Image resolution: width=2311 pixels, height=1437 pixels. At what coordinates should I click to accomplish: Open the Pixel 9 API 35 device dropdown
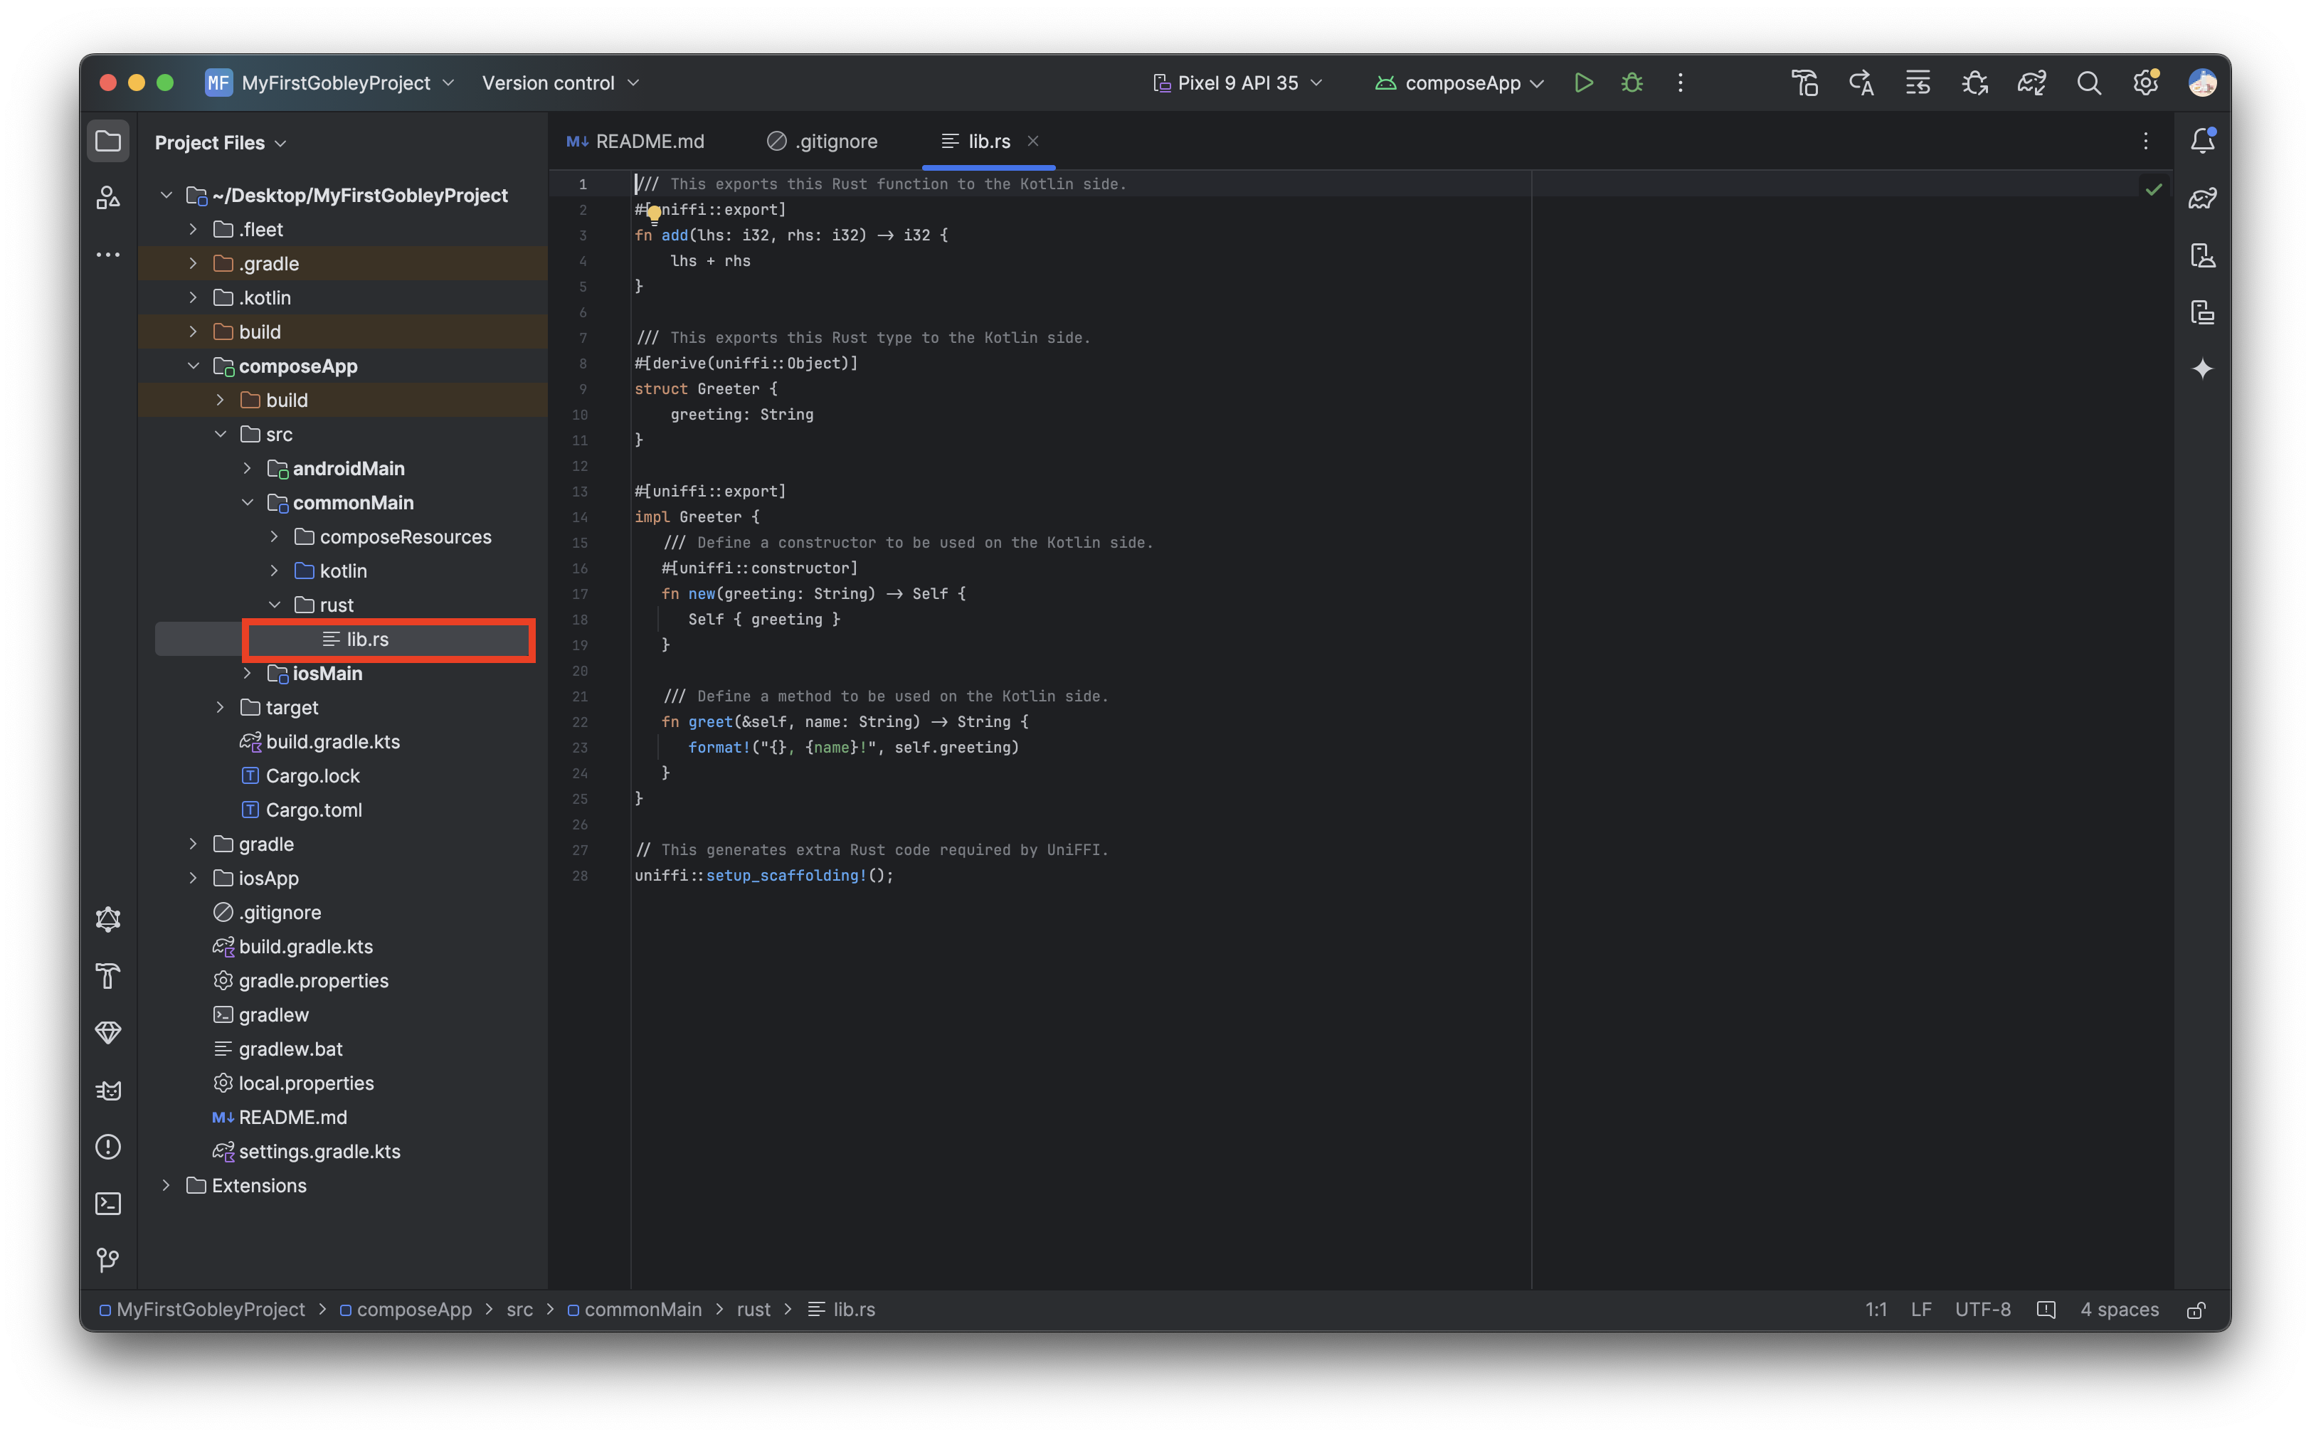click(x=1238, y=83)
